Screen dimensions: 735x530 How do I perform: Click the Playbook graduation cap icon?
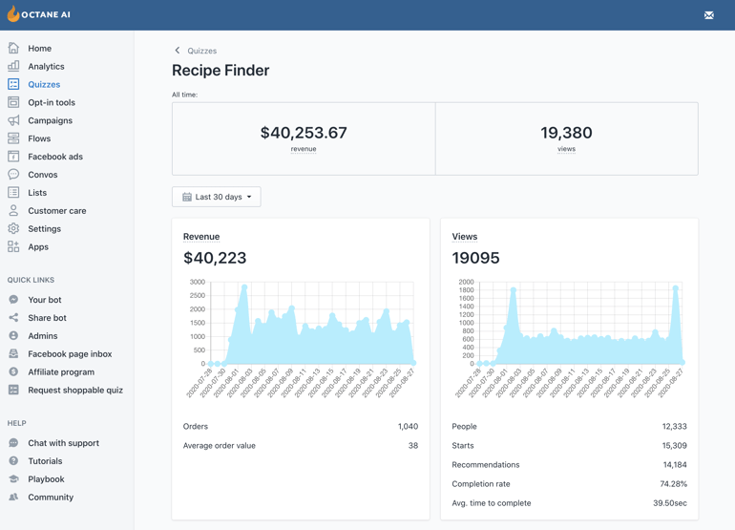(x=13, y=478)
